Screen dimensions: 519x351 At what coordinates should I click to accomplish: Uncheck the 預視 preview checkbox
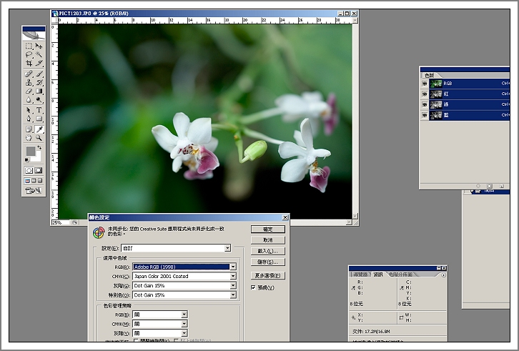coord(253,287)
